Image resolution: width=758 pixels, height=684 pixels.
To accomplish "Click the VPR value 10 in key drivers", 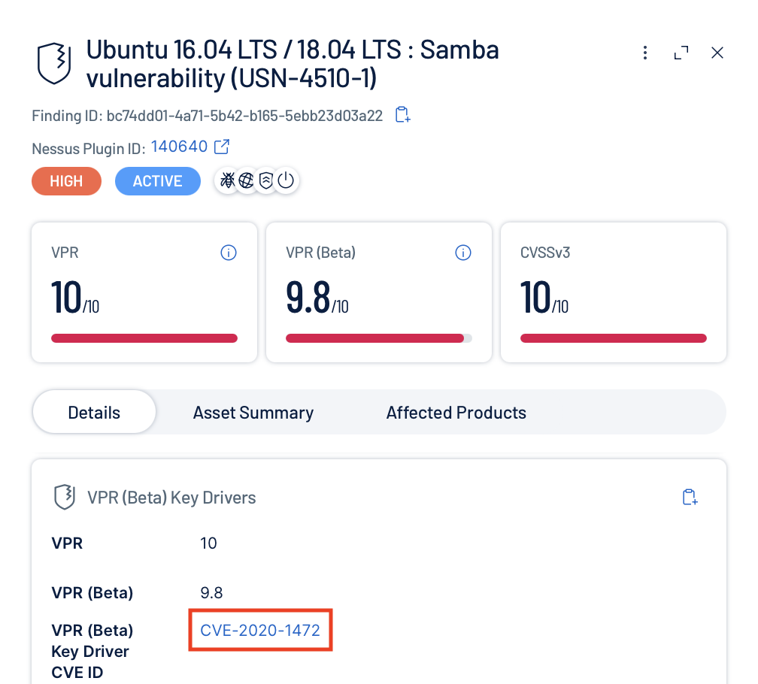I will (x=208, y=543).
